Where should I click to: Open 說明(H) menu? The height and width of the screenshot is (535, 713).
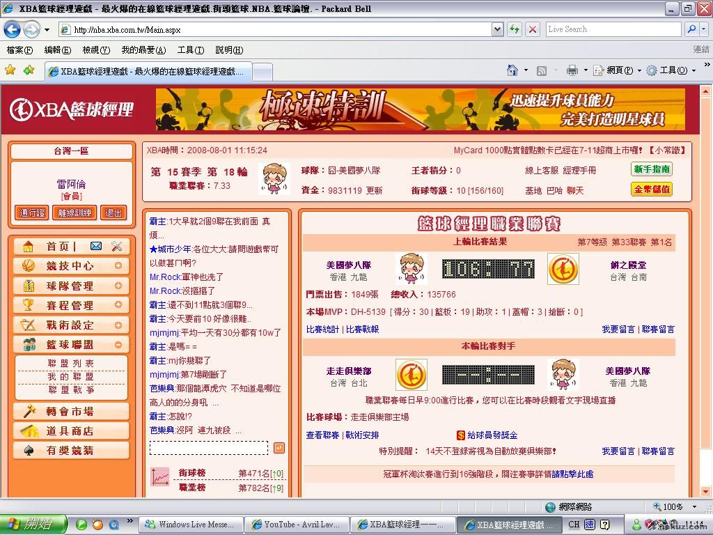tap(229, 50)
